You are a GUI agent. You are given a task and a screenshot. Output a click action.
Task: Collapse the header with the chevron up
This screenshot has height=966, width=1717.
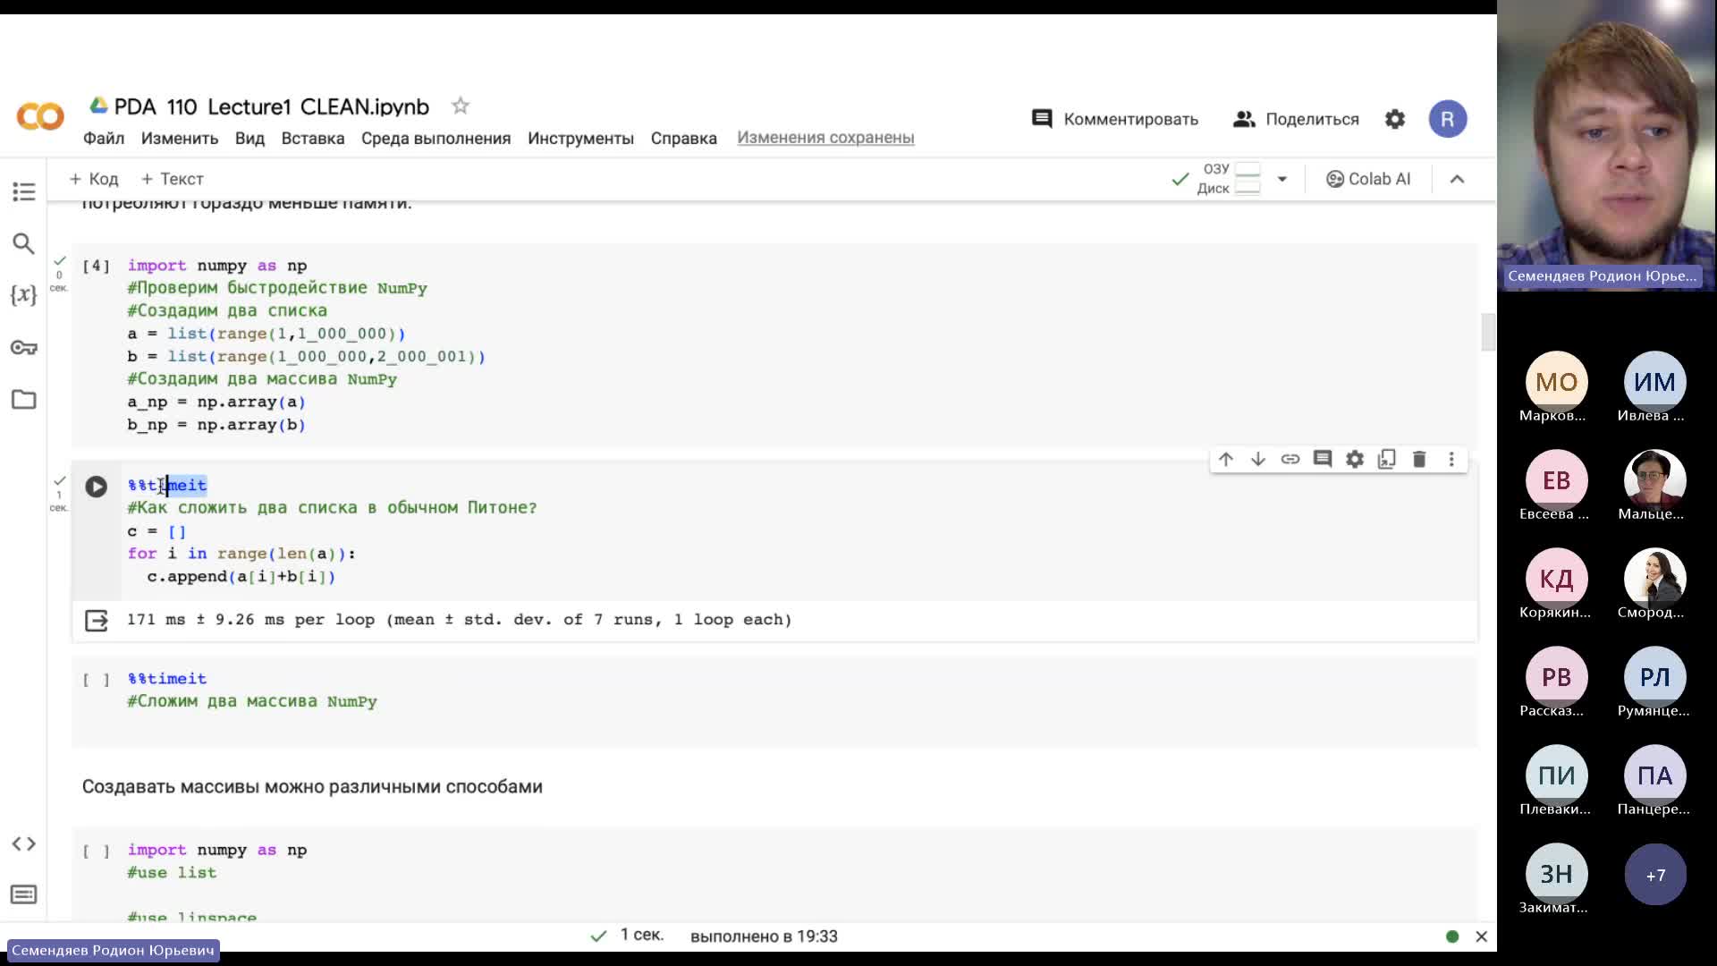pyautogui.click(x=1457, y=179)
